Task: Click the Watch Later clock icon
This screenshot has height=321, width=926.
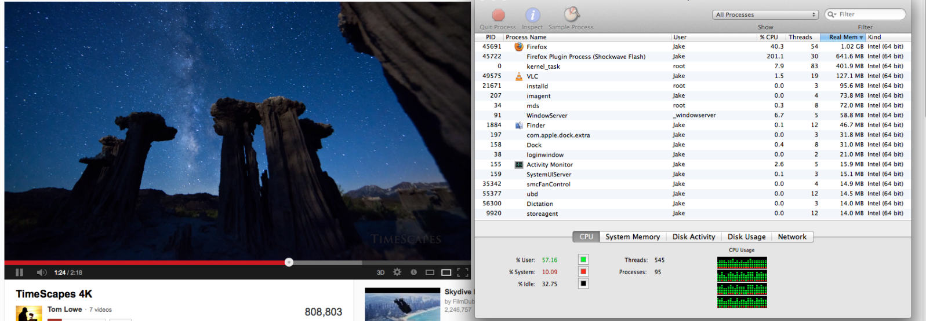Action: coord(413,272)
